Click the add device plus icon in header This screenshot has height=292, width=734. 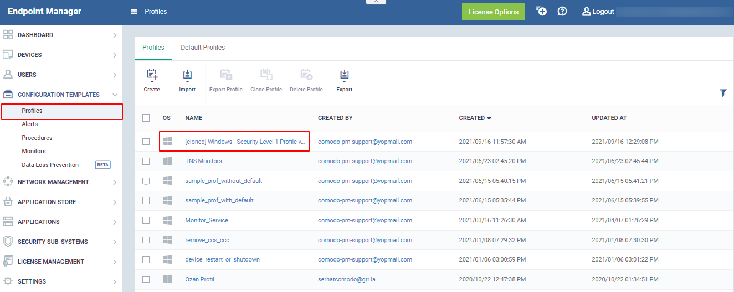[541, 11]
